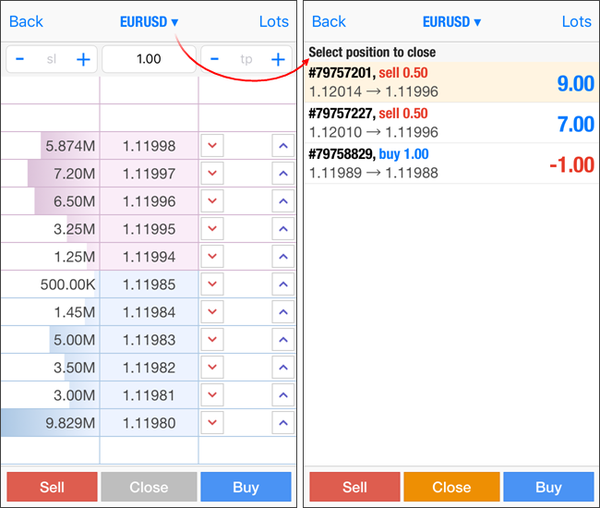Click red down arrow at price 1.11983
The height and width of the screenshot is (508, 600).
tap(213, 340)
